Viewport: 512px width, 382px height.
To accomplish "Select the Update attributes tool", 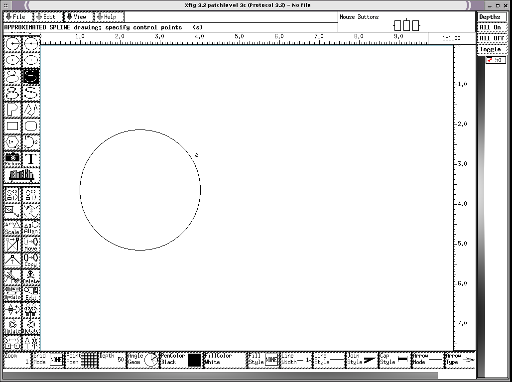I will tap(12, 294).
